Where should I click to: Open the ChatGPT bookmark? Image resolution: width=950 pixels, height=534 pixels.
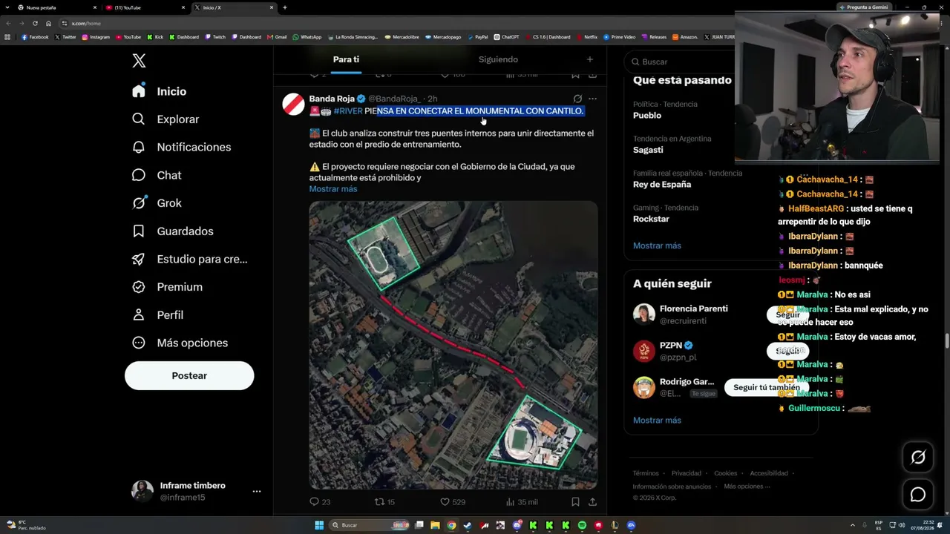tap(507, 37)
